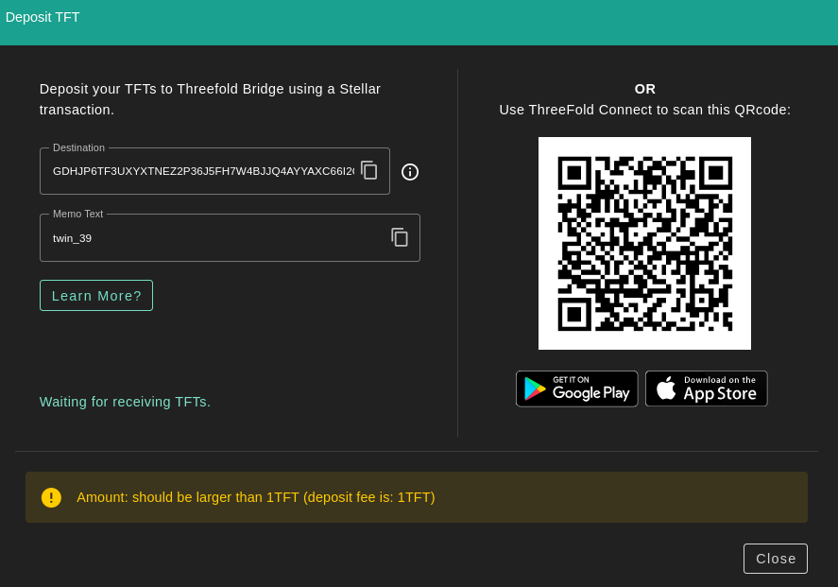Click the Stellar transaction description text
The width and height of the screenshot is (838, 587).
[210, 99]
